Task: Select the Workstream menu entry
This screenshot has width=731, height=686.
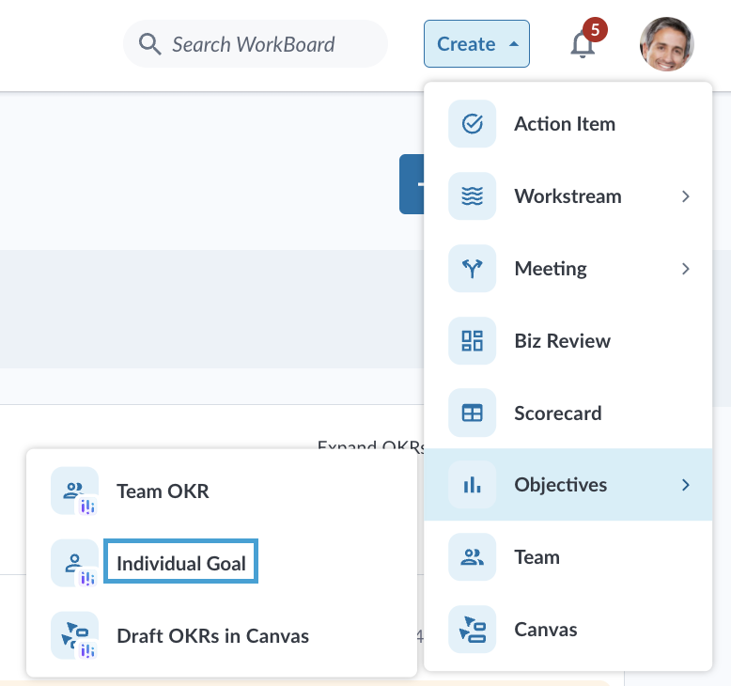Action: pyautogui.click(x=568, y=195)
